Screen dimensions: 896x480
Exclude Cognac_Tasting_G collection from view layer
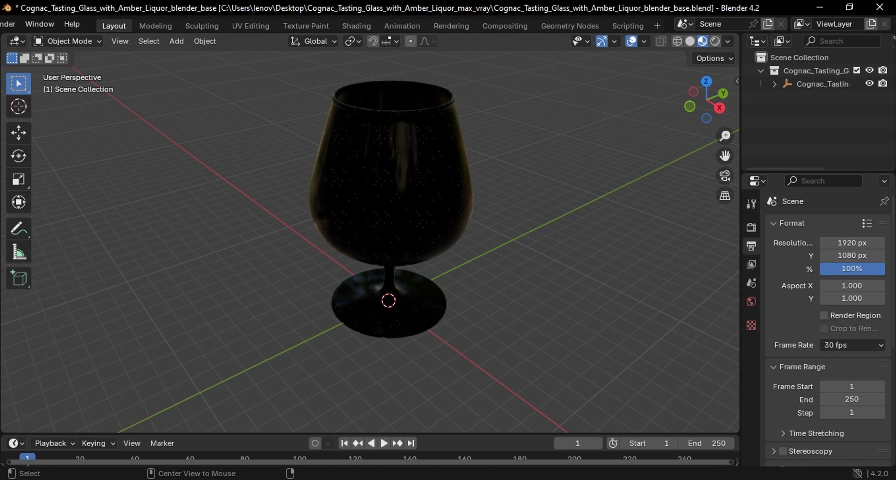point(857,71)
